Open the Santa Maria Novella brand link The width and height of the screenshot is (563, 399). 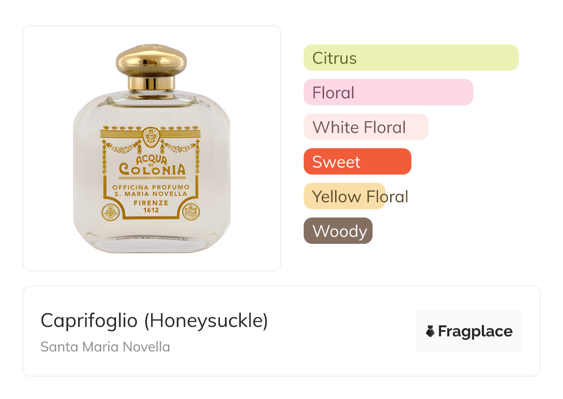(x=105, y=347)
